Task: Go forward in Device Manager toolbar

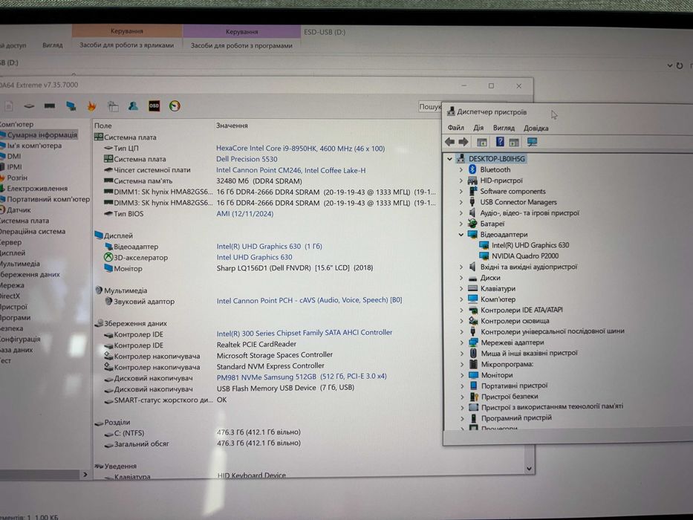Action: coord(463,142)
